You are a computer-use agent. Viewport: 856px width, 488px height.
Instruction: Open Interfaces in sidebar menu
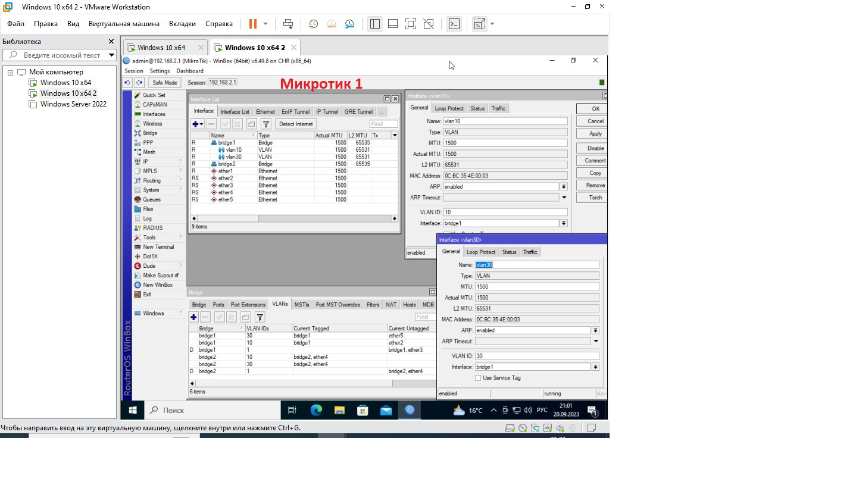154,114
